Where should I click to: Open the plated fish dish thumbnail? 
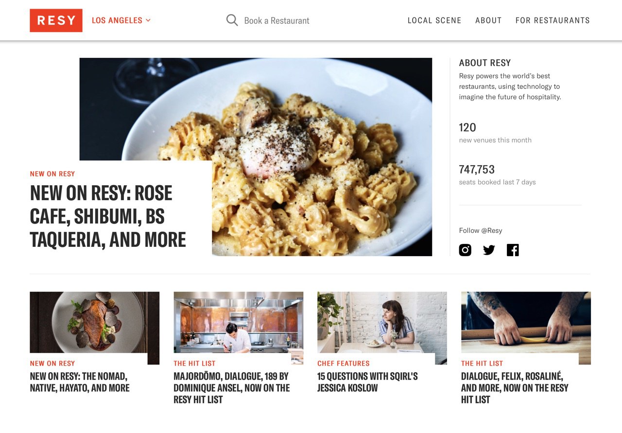tap(94, 323)
